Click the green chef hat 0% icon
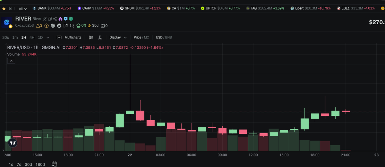385x167 pixels. 81,26
